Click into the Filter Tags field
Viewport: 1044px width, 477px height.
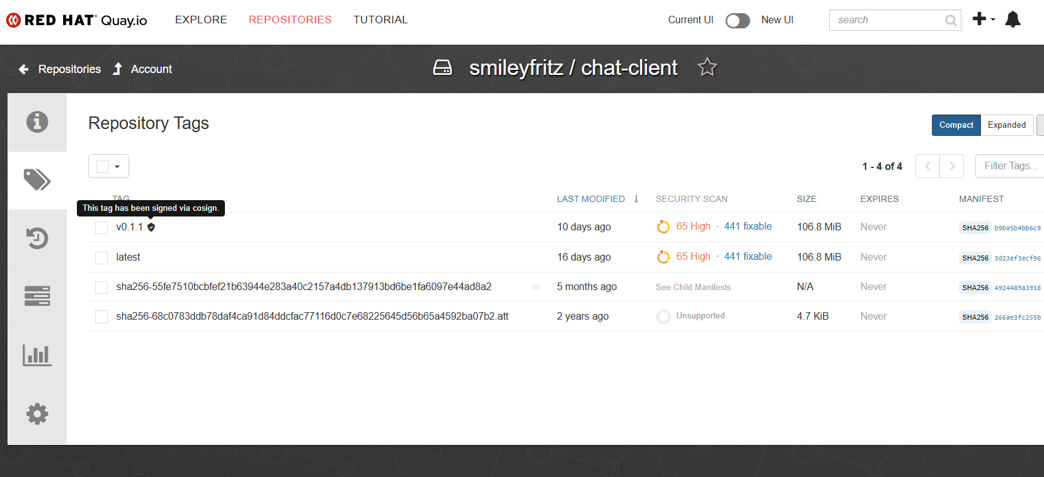click(x=1010, y=166)
